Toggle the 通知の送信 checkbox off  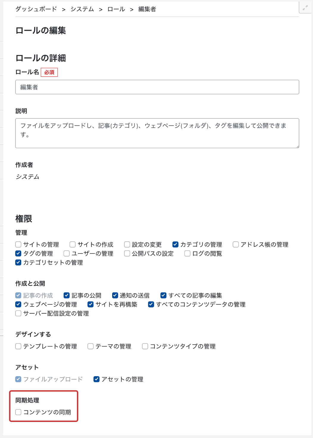tap(115, 295)
